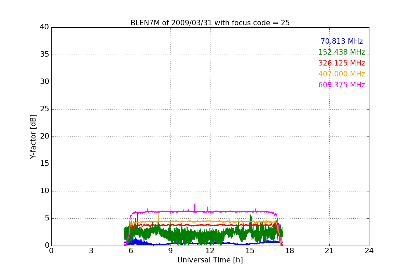Select the green 152.438 MHz legend entry

point(341,52)
